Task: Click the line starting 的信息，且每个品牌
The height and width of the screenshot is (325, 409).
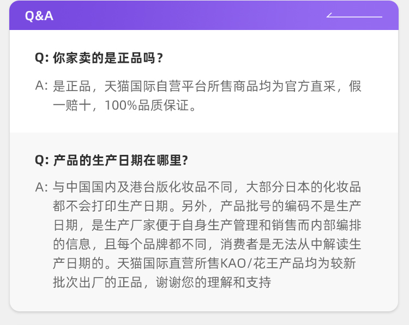Action: pos(207,244)
